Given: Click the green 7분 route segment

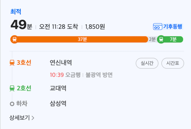Looking at the screenshot, I should [173, 39].
